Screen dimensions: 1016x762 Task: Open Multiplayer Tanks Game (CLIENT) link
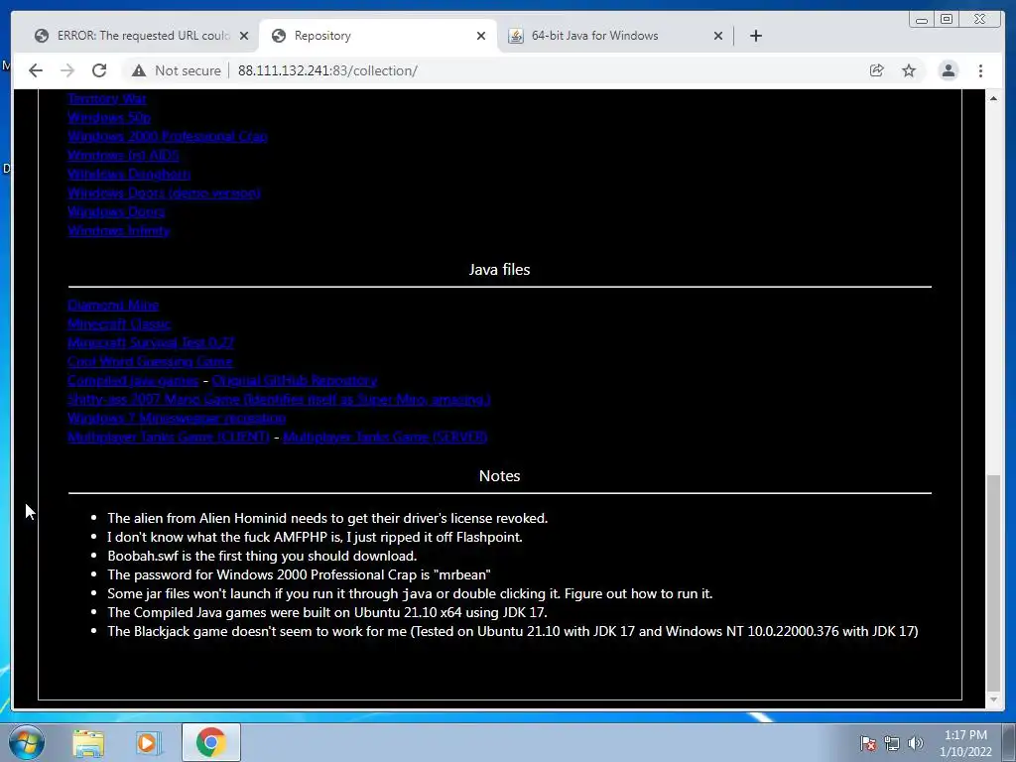coord(169,437)
